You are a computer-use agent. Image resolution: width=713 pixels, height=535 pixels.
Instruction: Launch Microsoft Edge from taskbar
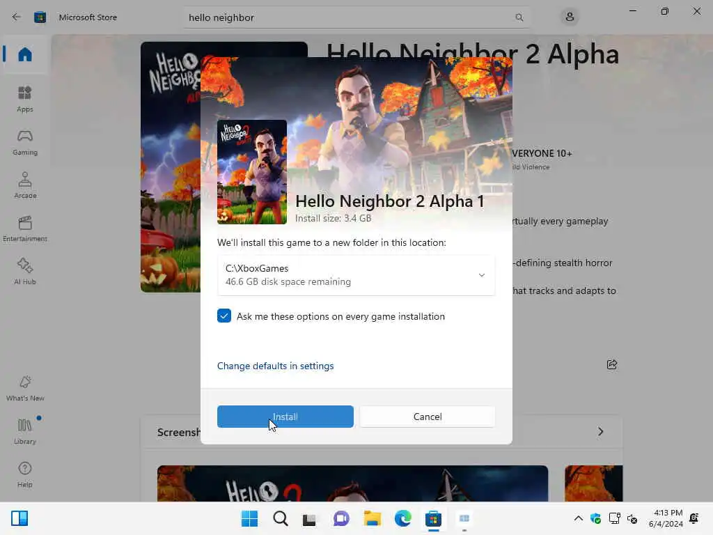(403, 518)
